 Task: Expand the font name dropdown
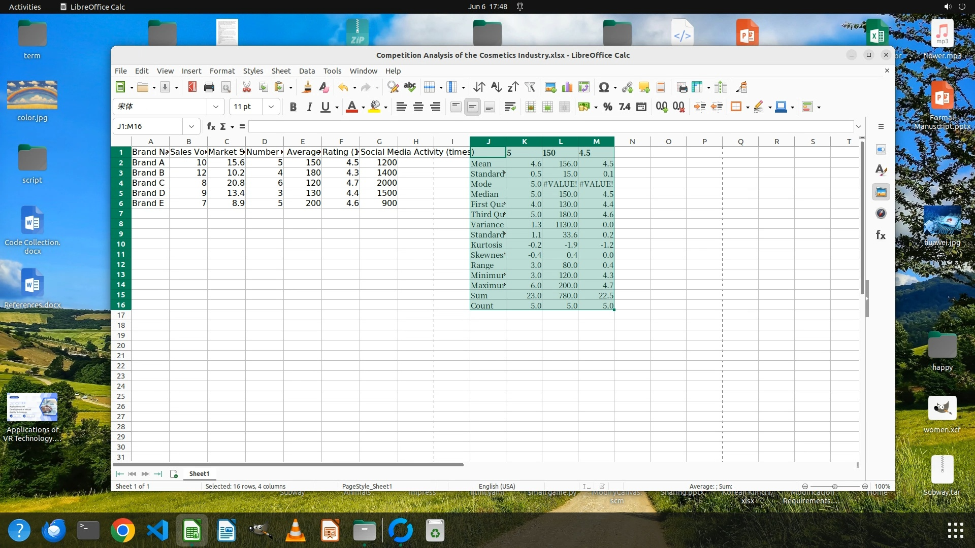tap(216, 107)
